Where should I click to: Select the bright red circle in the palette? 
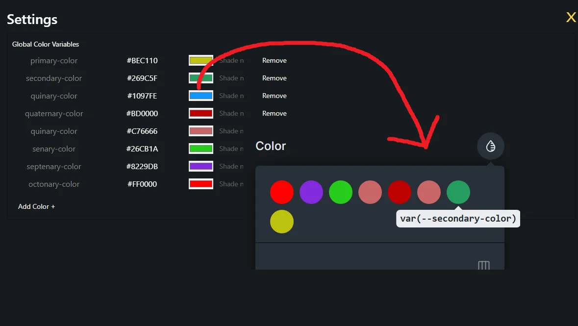(x=282, y=192)
